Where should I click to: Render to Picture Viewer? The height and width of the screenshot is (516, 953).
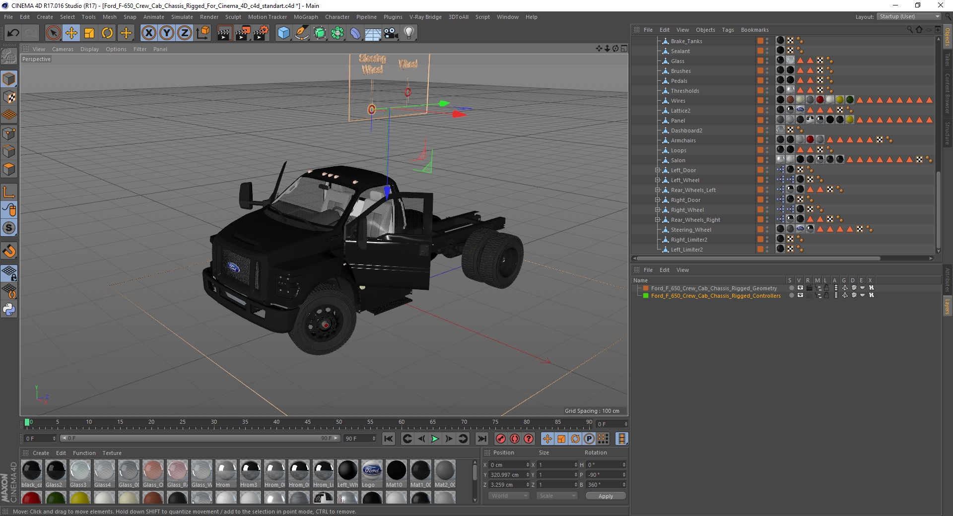pos(243,33)
